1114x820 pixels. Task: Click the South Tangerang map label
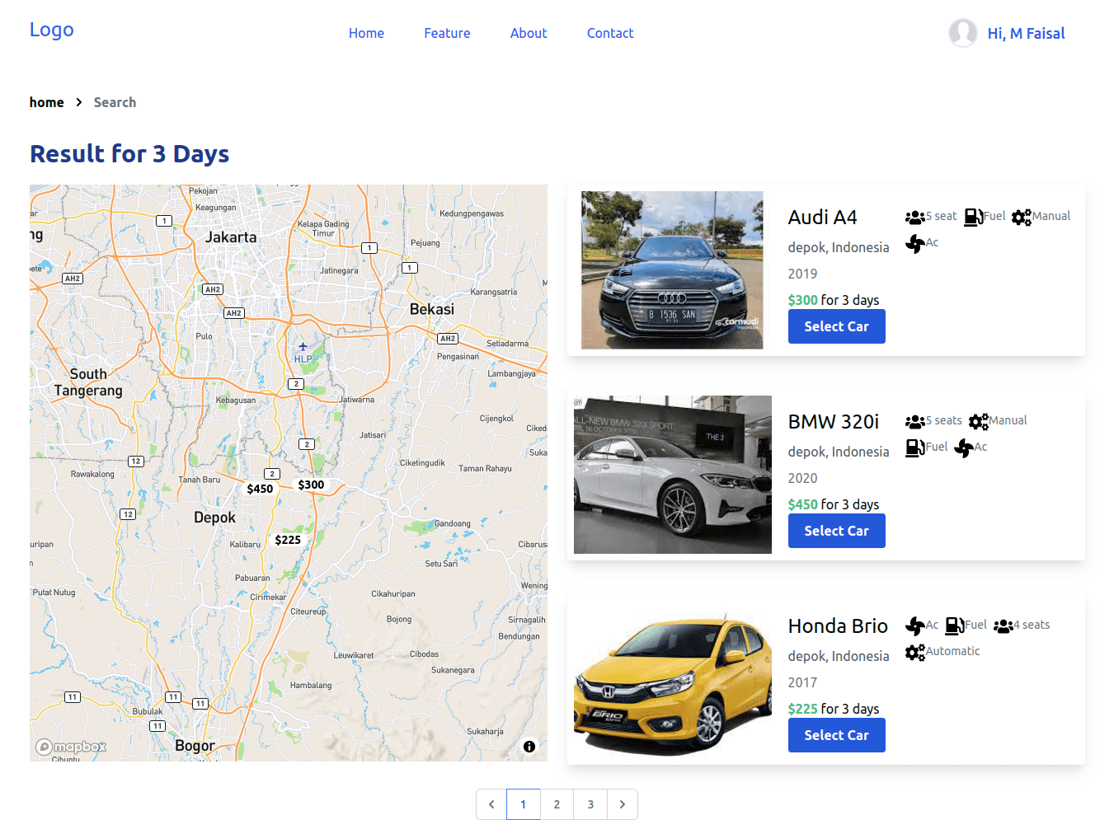point(88,382)
